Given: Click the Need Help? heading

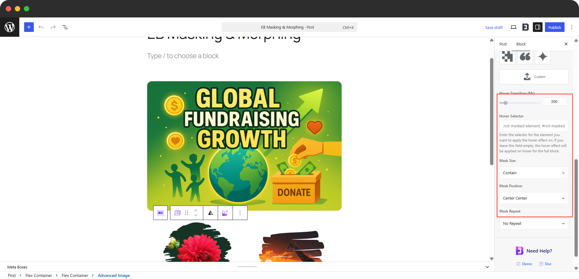Looking at the screenshot, I should coord(539,251).
